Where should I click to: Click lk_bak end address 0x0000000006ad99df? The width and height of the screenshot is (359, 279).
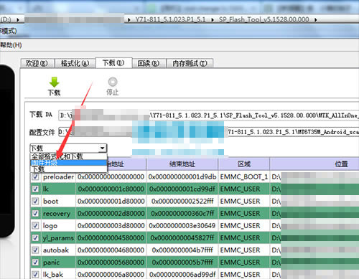tap(182, 275)
